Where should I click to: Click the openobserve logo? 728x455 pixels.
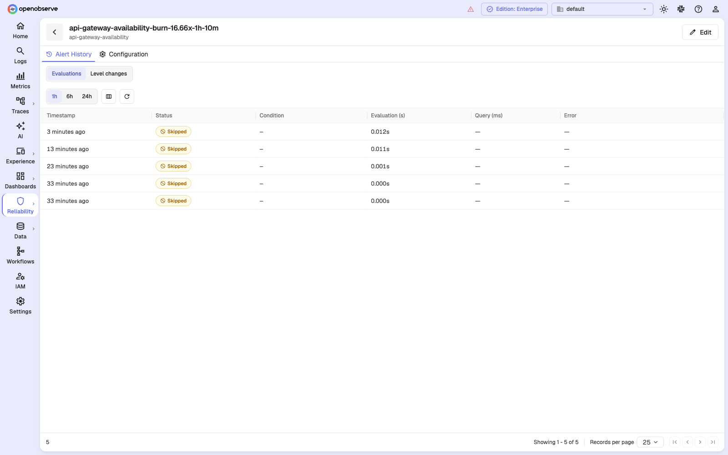click(33, 9)
